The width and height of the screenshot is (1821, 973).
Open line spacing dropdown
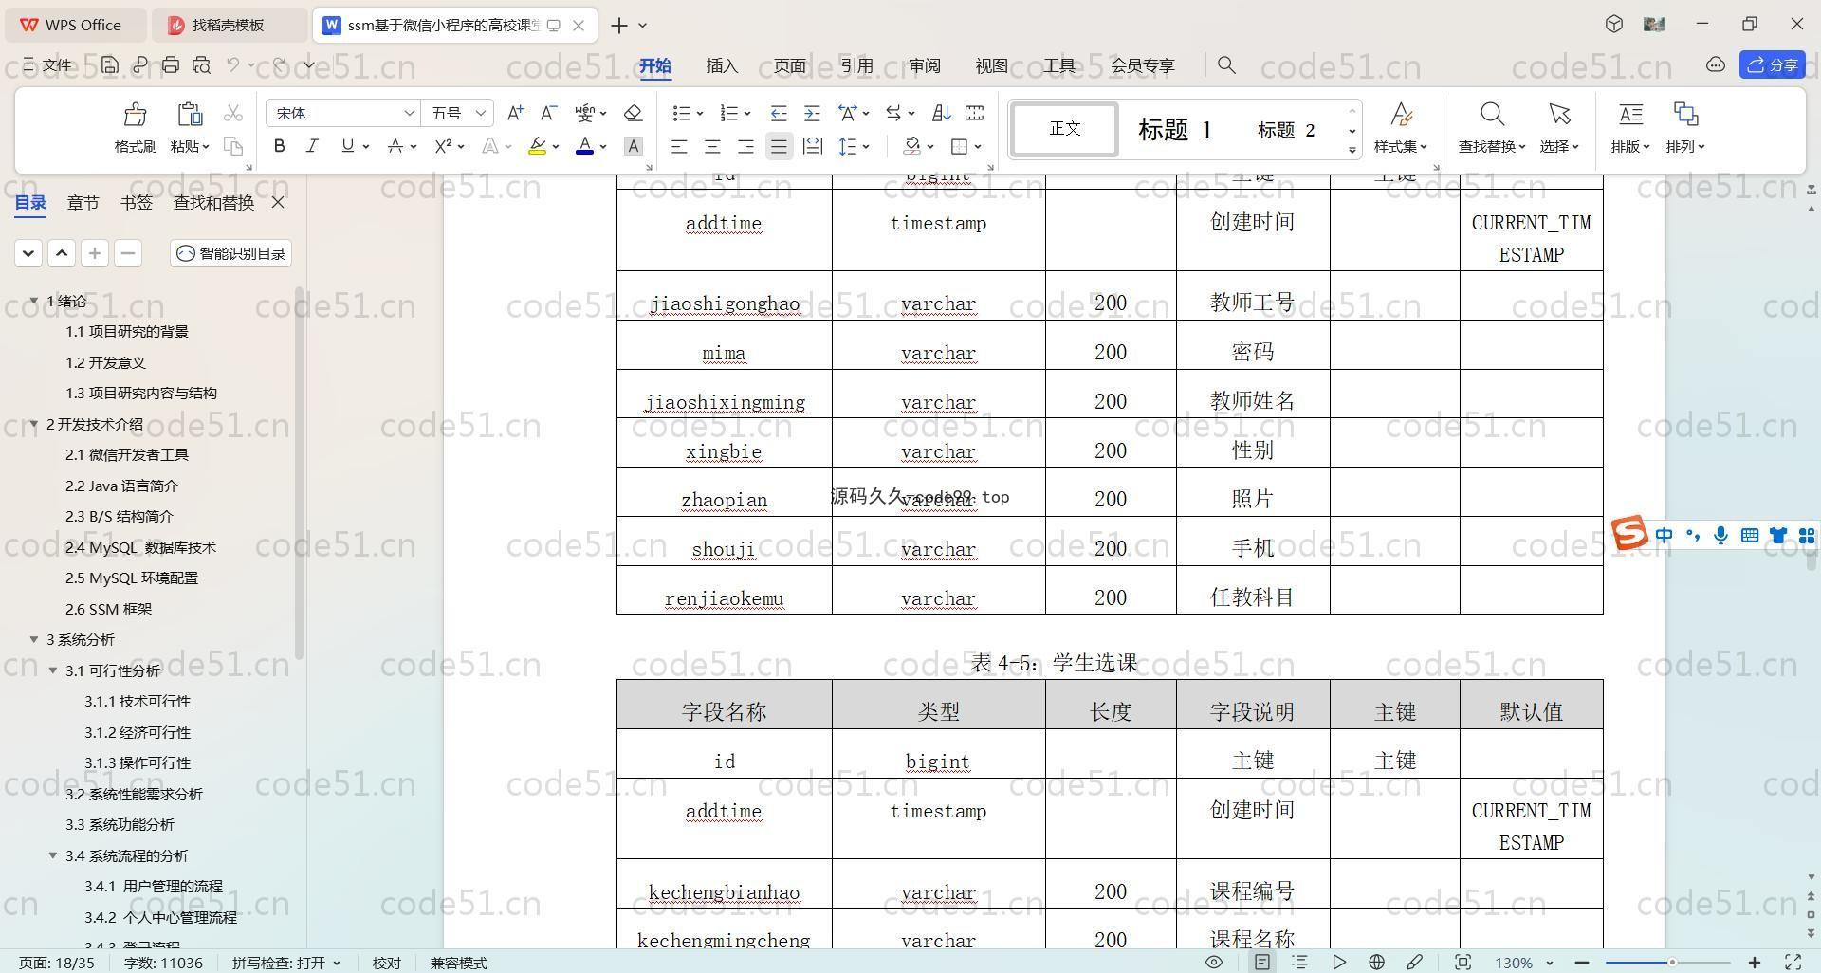point(867,147)
